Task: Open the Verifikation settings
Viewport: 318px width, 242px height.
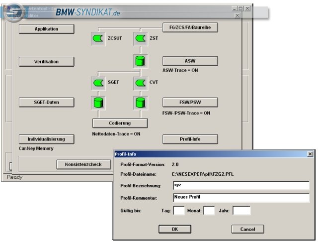Action: point(46,62)
